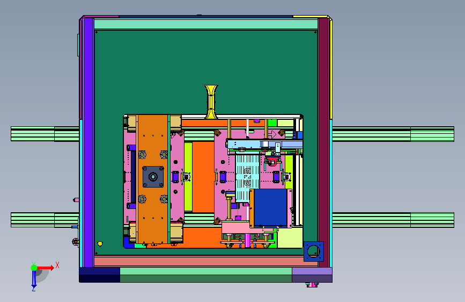Select the lavender segment of the bottom base
This screenshot has width=465, height=302.
tap(312, 271)
